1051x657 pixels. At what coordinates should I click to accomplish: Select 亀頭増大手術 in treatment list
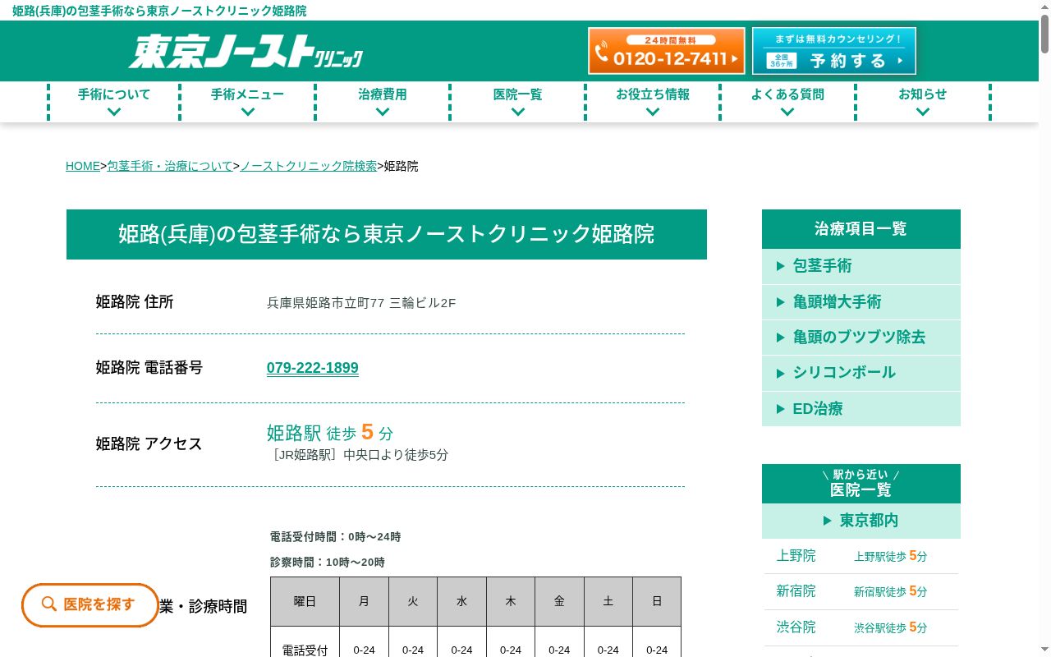(x=861, y=302)
